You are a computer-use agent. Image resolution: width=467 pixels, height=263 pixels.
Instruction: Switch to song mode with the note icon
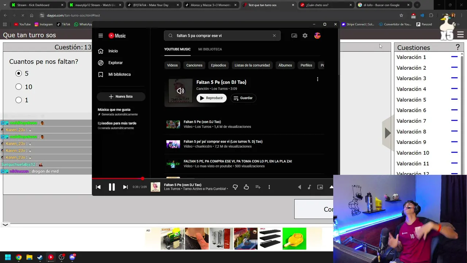(x=309, y=187)
